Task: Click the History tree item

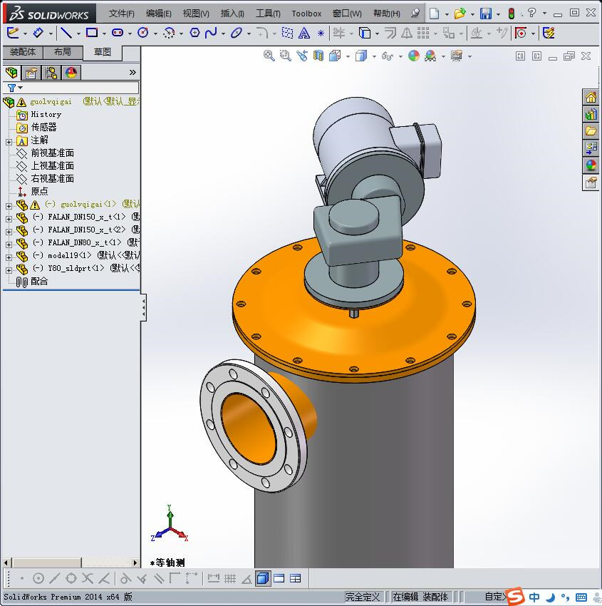Action: [46, 114]
